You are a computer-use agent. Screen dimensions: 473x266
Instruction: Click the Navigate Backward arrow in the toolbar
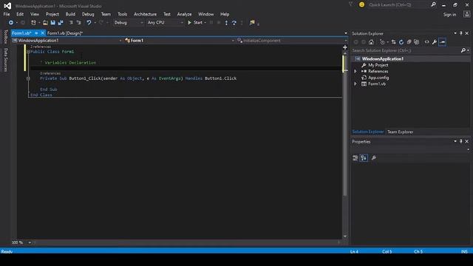(11, 23)
